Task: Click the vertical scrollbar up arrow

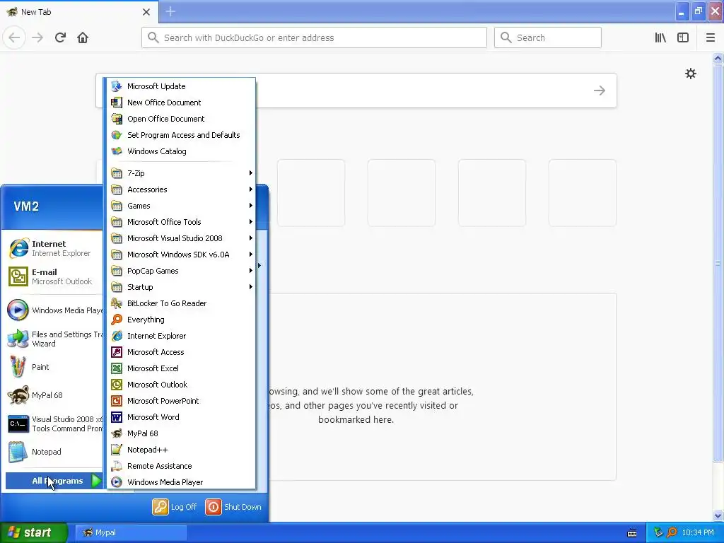Action: (x=718, y=58)
